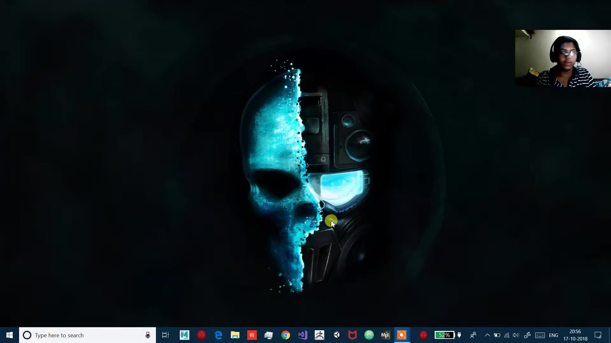Open the monitor utility taskbar icon
The height and width of the screenshot is (343, 611).
[x=269, y=335]
